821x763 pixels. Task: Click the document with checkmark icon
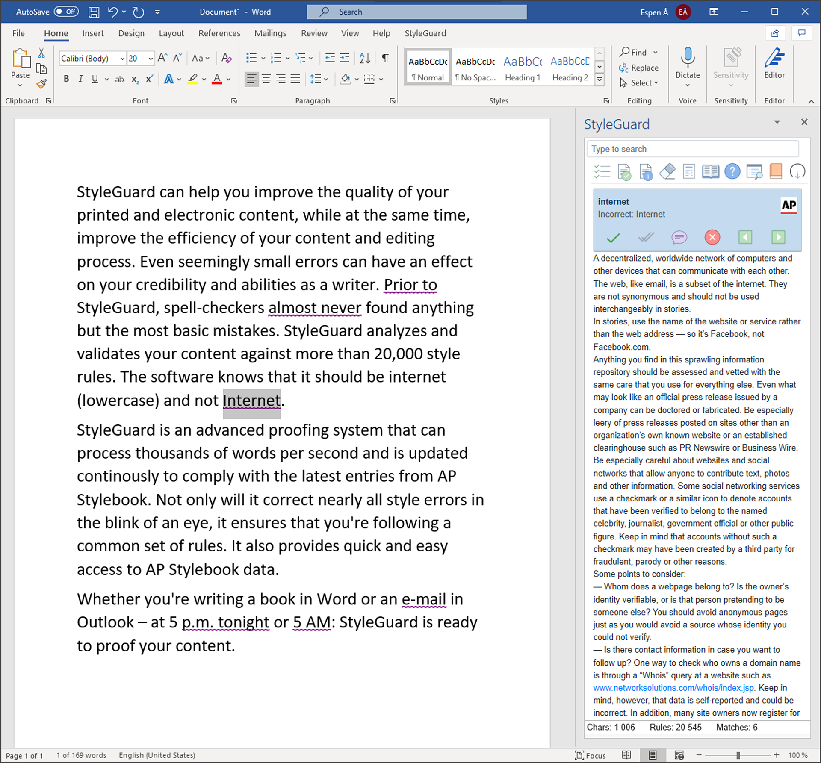tap(624, 172)
